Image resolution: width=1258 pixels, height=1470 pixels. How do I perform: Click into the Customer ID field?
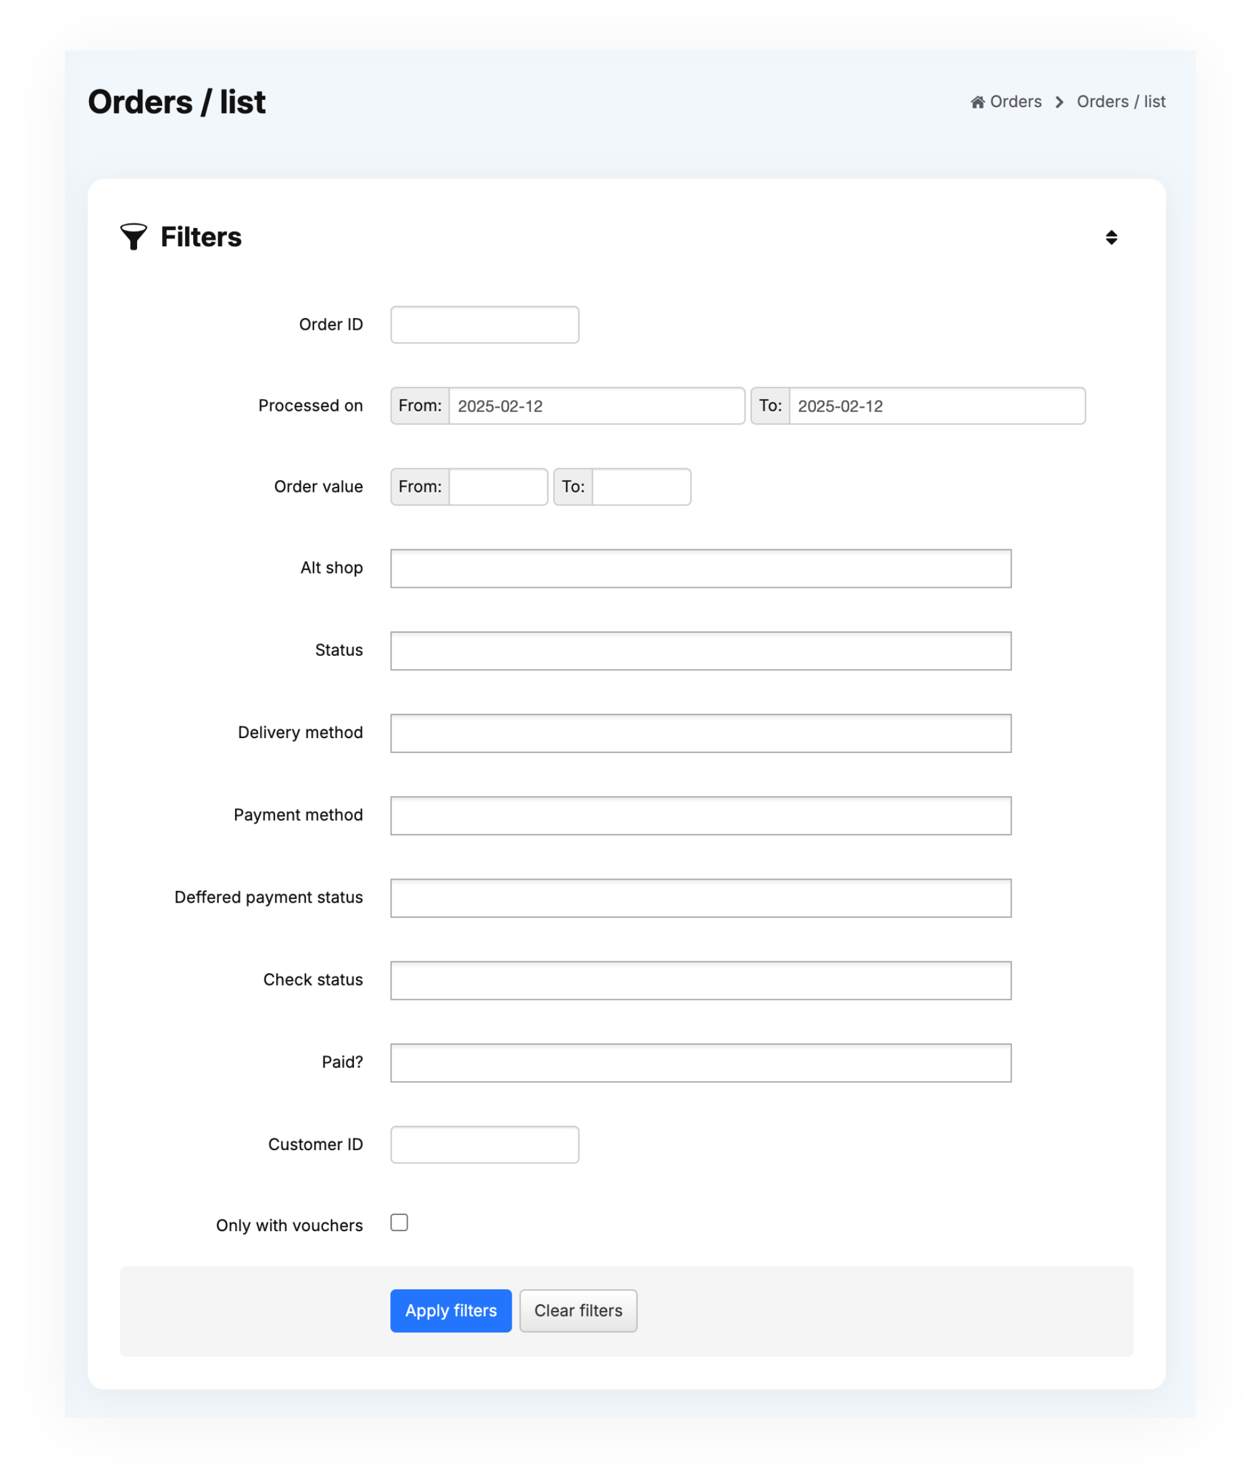[x=484, y=1145]
